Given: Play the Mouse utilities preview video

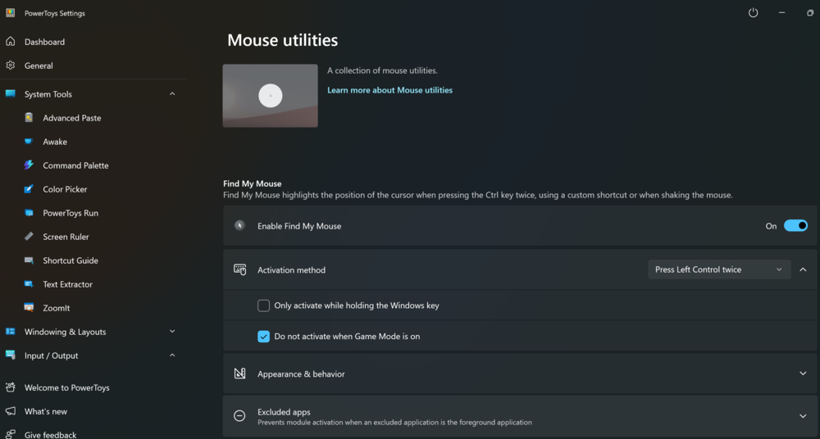Looking at the screenshot, I should pos(271,96).
